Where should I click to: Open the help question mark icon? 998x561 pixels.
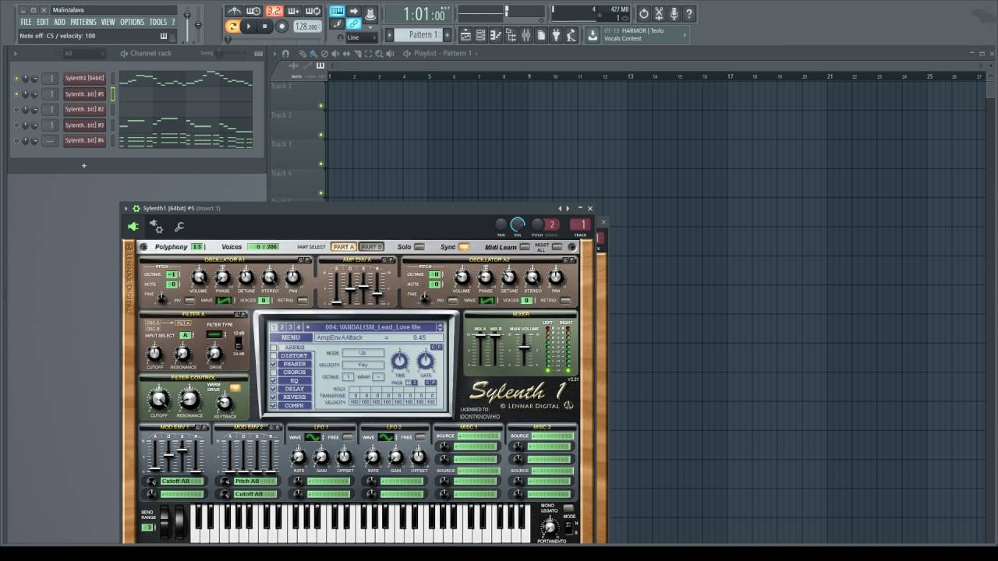tap(689, 13)
